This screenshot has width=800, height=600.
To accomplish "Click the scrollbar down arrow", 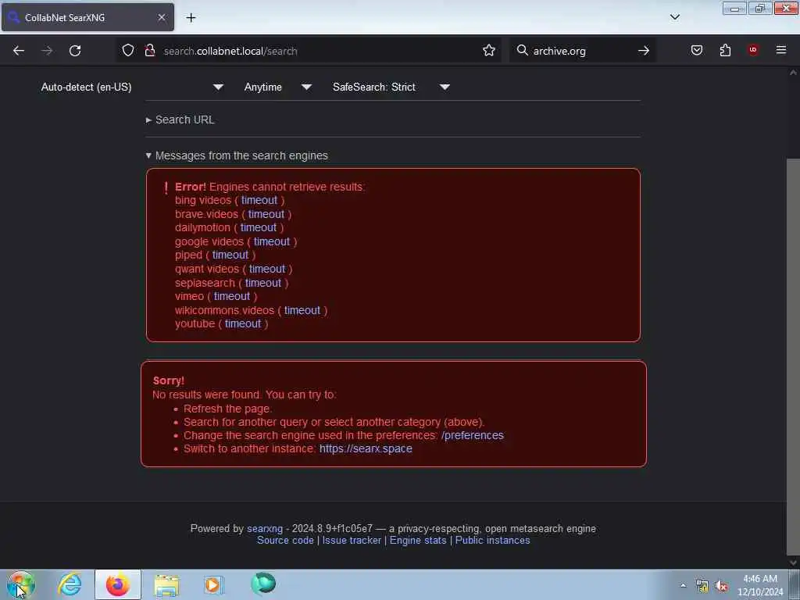I will click(x=793, y=562).
